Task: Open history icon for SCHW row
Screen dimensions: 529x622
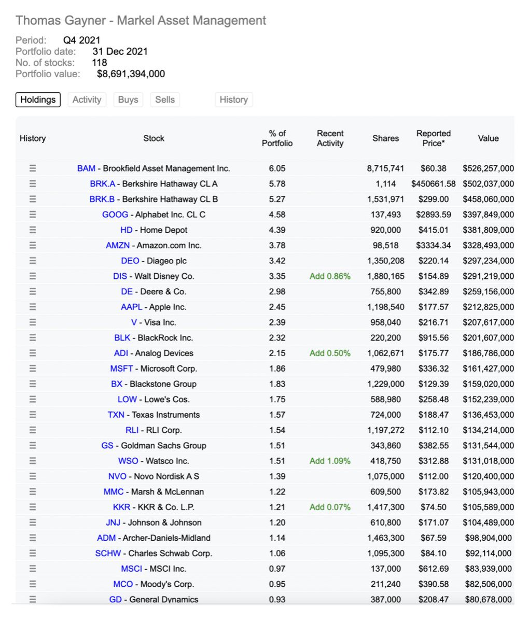Action: pyautogui.click(x=33, y=553)
